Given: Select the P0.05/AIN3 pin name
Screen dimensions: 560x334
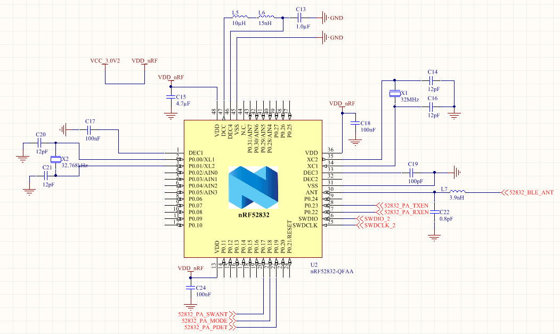Looking at the screenshot, I should coord(203,192).
